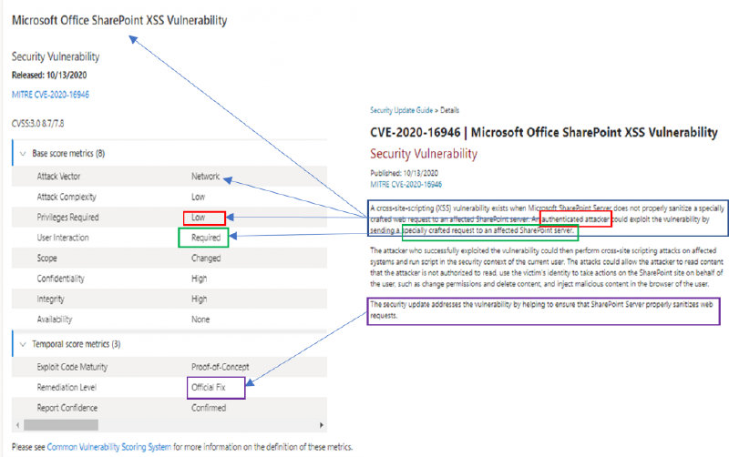729x457 pixels.
Task: Open the Common Vulnerability Scoring System link
Action: click(108, 447)
